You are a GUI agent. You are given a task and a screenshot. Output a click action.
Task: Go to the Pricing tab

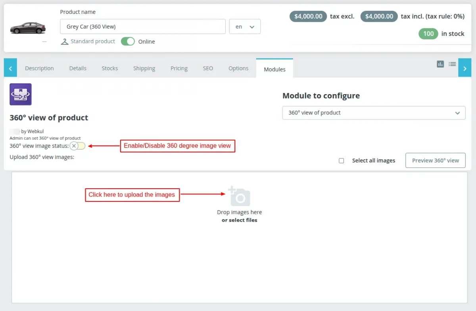(179, 68)
